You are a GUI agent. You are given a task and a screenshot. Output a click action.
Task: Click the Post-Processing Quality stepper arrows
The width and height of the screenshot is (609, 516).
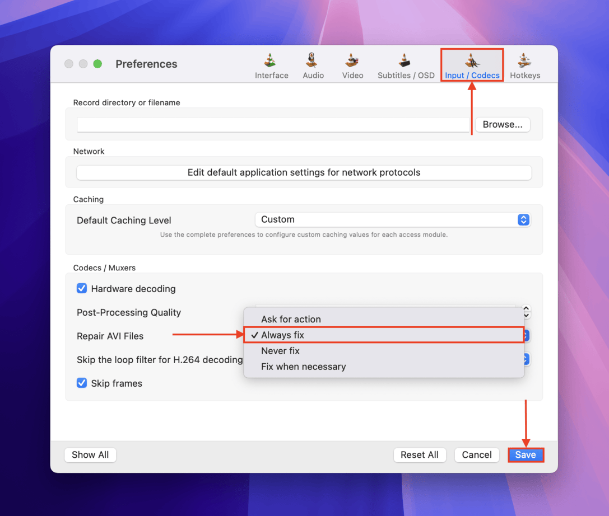click(526, 312)
